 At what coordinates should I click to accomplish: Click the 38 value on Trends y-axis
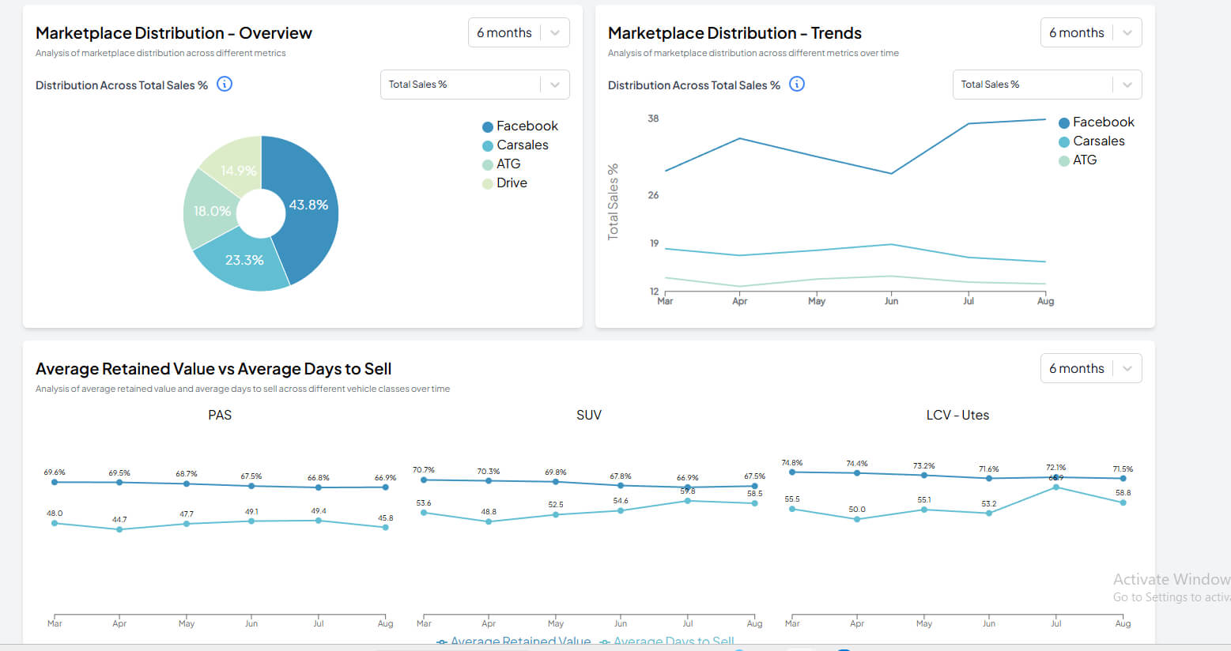(653, 119)
